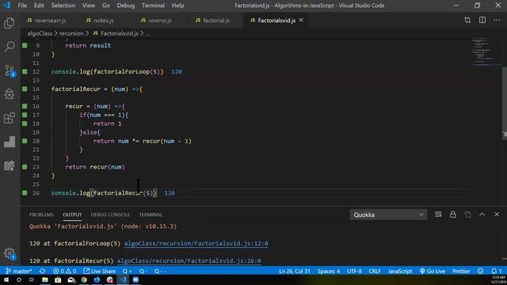The height and width of the screenshot is (285, 507).
Task: Open the Explorer view in activity bar
Action: tap(10, 23)
